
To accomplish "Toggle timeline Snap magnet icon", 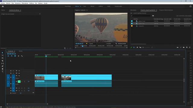I will [x=11, y=56].
